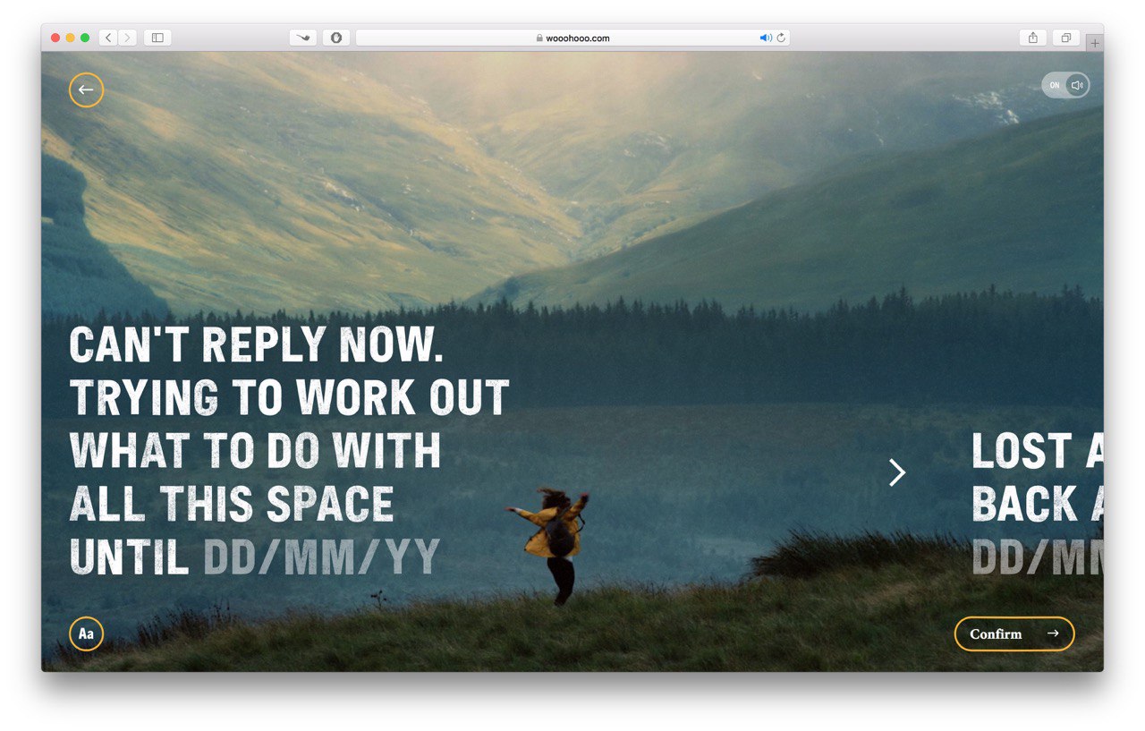Open a new tab with plus button

1095,43
